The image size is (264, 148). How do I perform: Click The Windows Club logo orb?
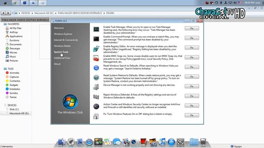(70, 102)
